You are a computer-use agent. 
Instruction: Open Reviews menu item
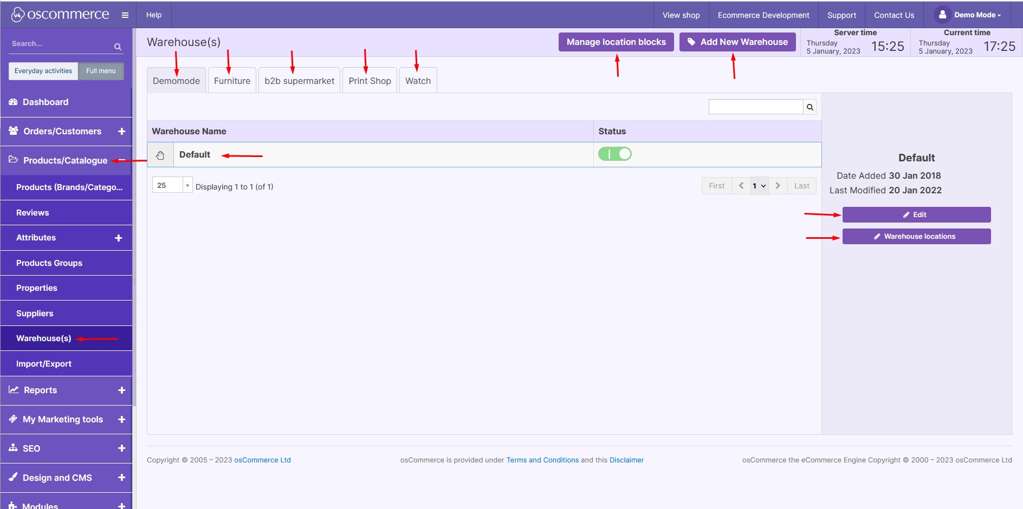coord(66,213)
